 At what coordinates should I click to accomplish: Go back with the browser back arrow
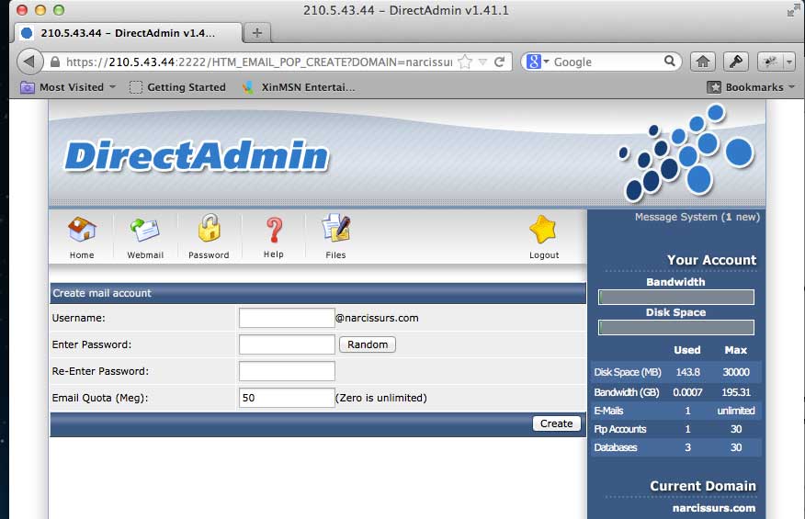[x=29, y=62]
